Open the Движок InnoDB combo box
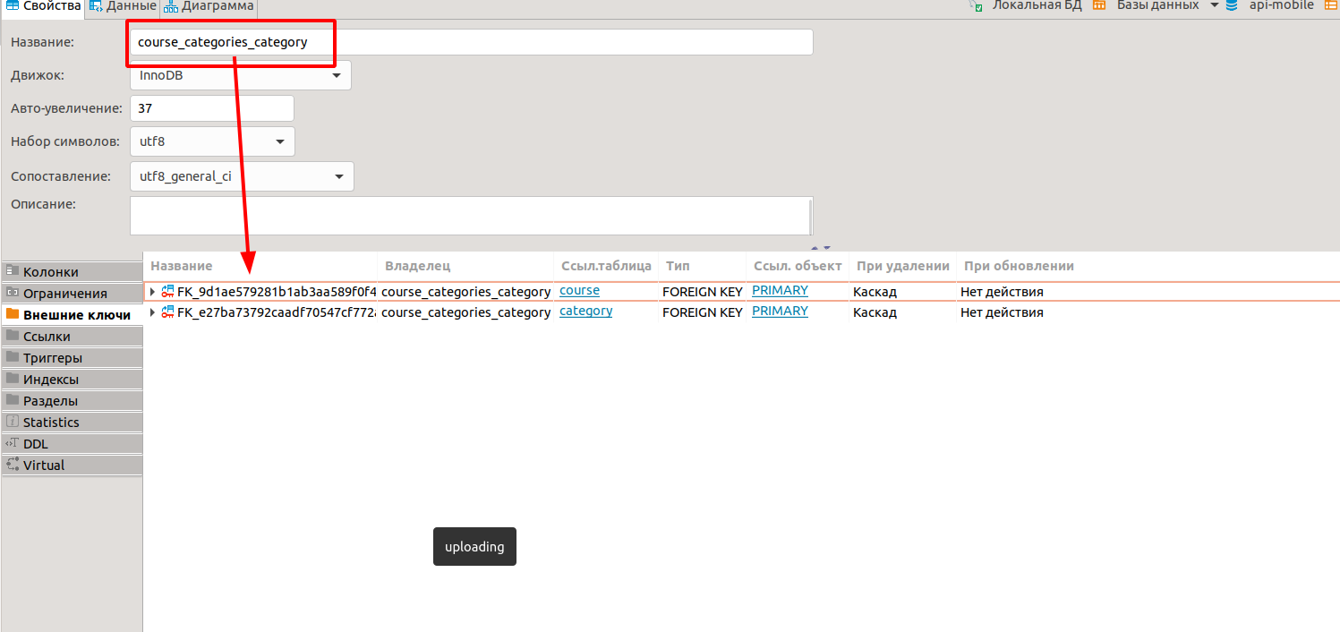 pyautogui.click(x=241, y=75)
